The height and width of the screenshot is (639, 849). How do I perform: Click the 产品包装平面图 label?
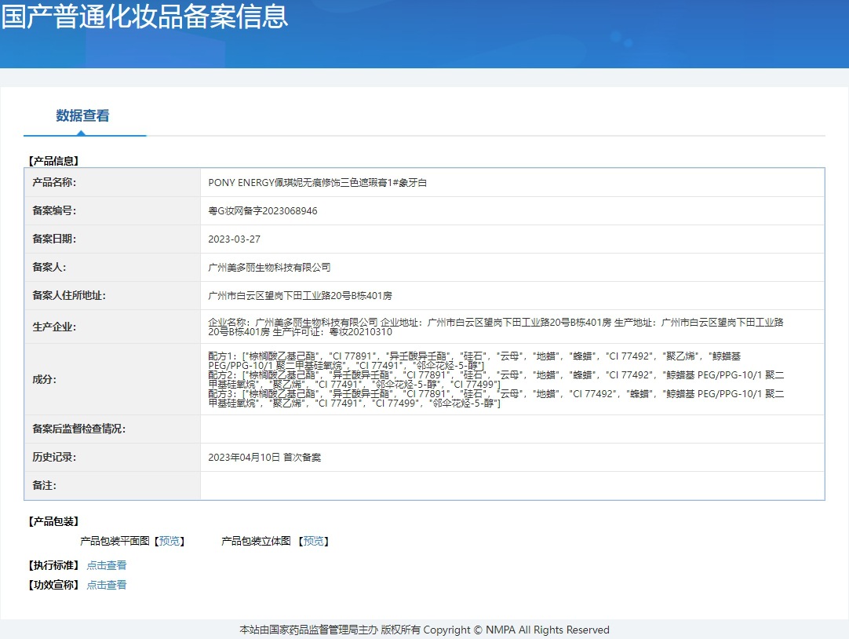pyautogui.click(x=115, y=541)
